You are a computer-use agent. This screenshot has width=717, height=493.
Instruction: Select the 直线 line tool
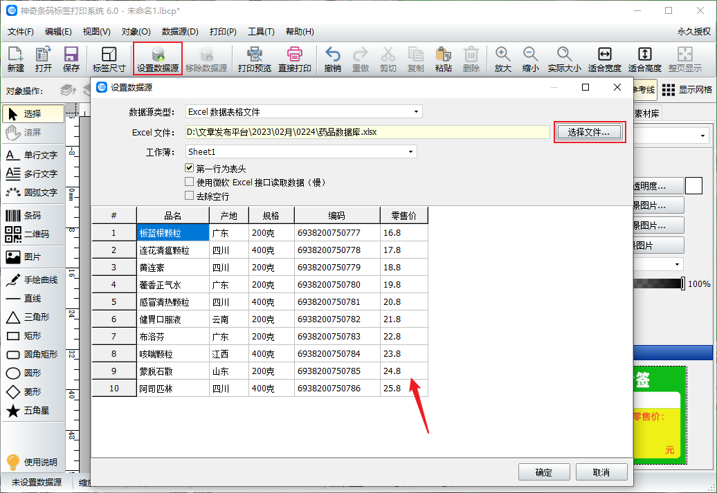tap(33, 299)
